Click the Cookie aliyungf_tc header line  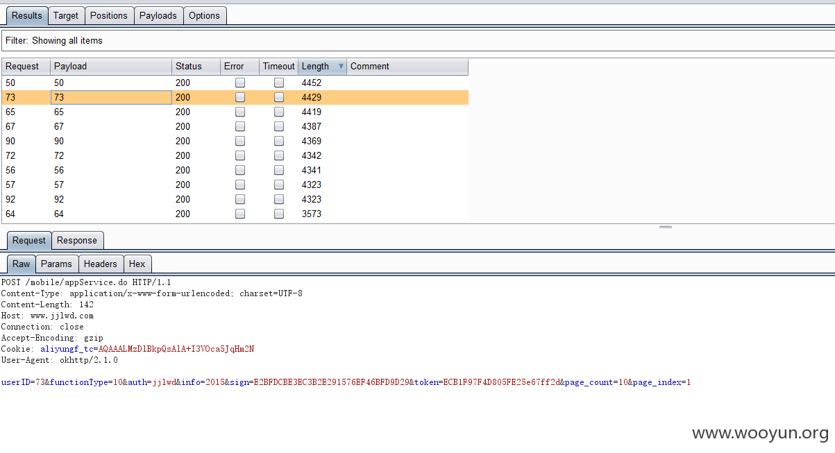[128, 349]
